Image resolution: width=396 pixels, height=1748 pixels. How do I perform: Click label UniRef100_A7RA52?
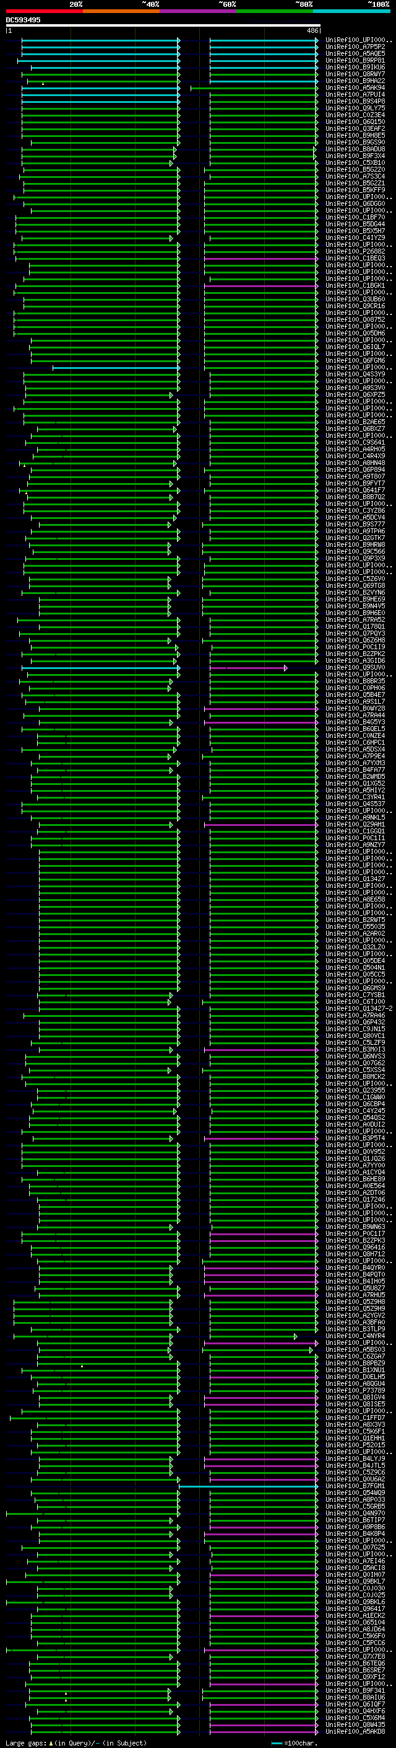(355, 619)
